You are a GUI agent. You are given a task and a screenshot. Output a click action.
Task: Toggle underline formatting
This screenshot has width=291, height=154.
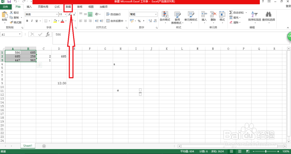pyautogui.click(x=37, y=21)
